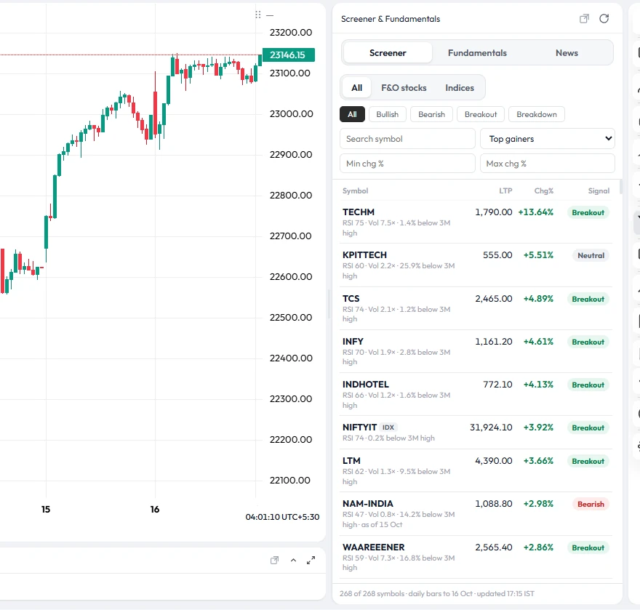Viewport: 640px width, 610px height.
Task: Click NAM-INDIA's Bearish signal badge
Action: pos(591,504)
